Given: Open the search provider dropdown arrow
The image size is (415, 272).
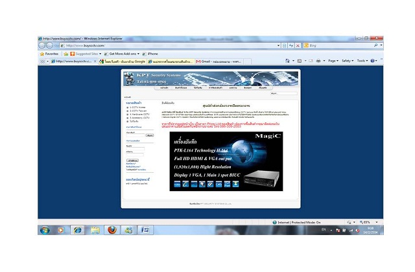Looking at the screenshot, I should [381, 45].
